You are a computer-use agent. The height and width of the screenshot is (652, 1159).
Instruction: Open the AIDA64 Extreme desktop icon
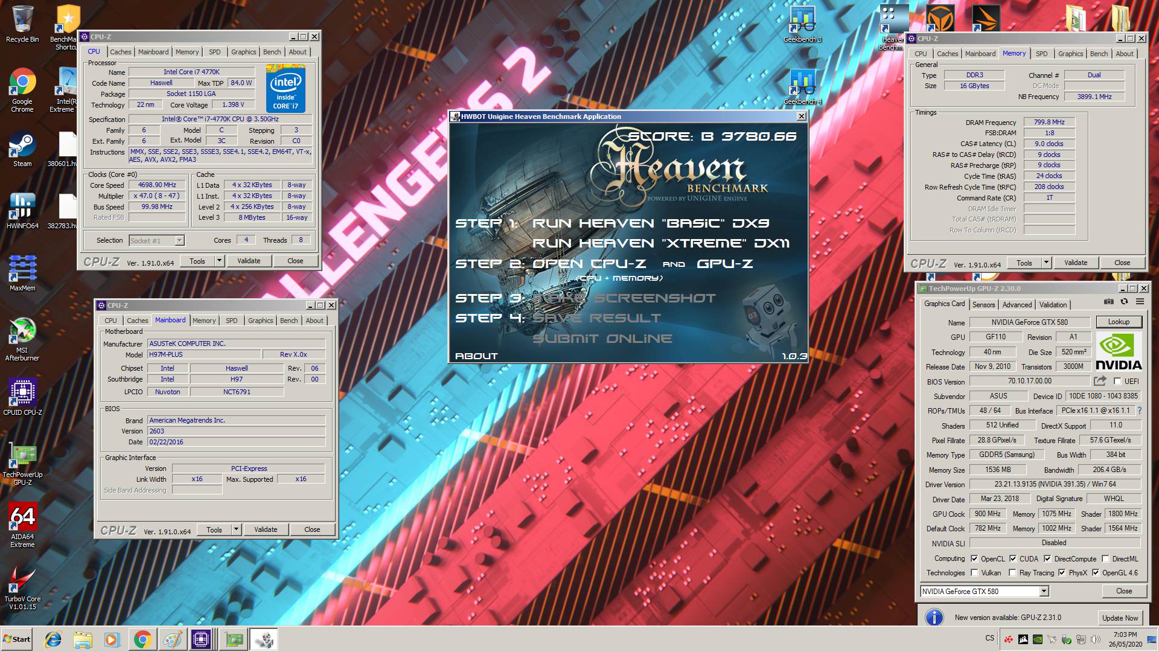point(22,525)
